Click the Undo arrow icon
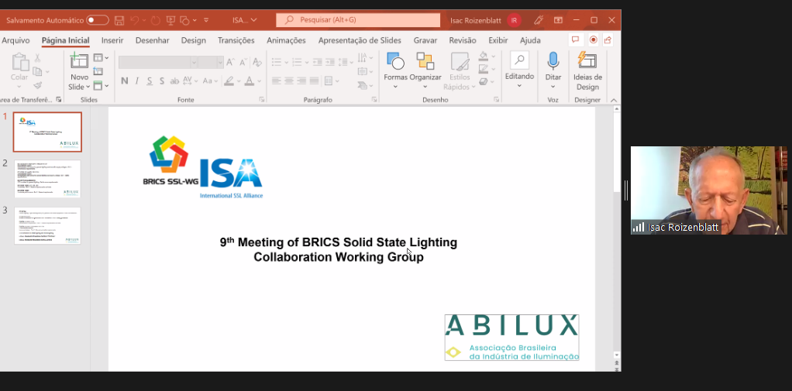 (x=134, y=20)
